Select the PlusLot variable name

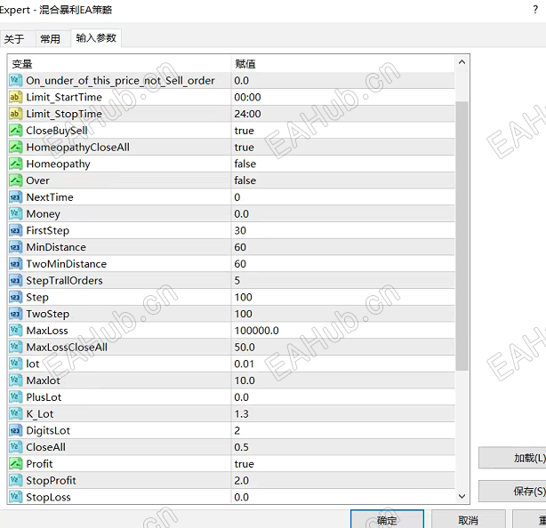[x=44, y=397]
